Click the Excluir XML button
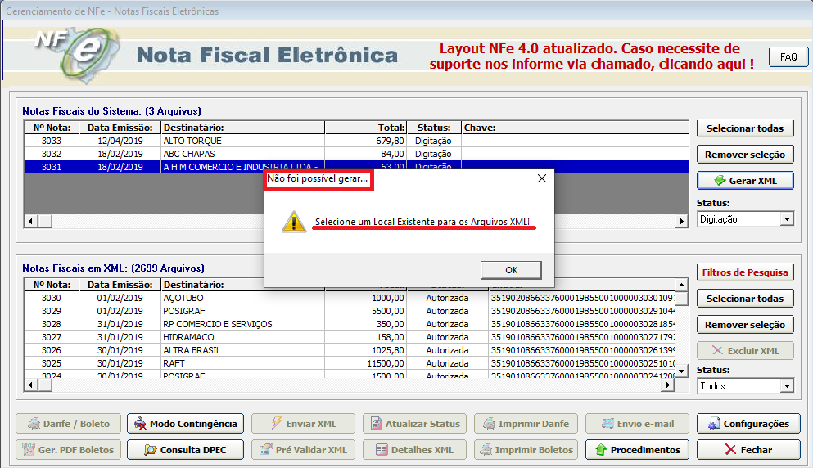The image size is (813, 468). [x=744, y=351]
